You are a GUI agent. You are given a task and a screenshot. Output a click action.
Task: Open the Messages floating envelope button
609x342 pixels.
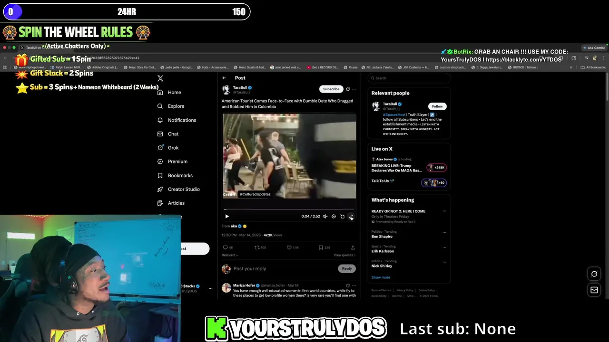(594, 290)
